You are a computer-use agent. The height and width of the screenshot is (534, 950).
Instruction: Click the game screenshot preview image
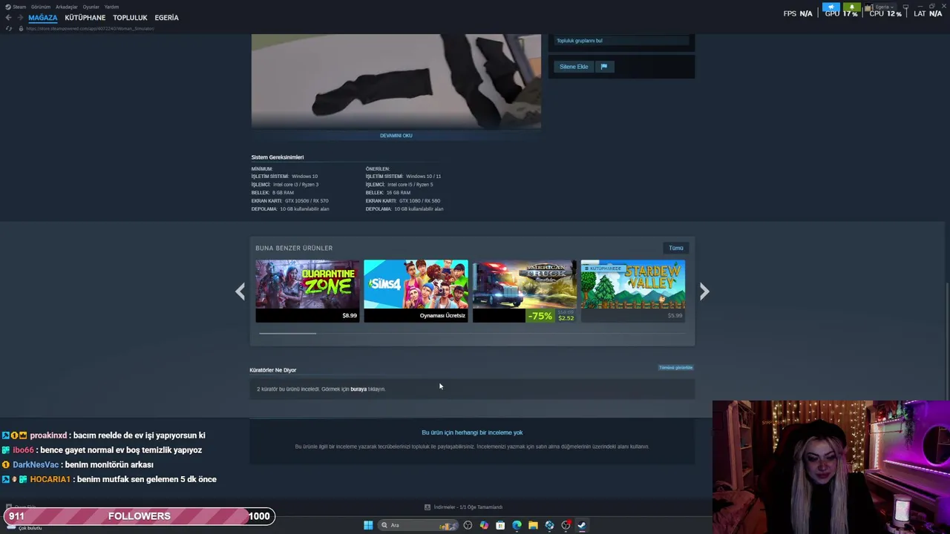[396, 81]
